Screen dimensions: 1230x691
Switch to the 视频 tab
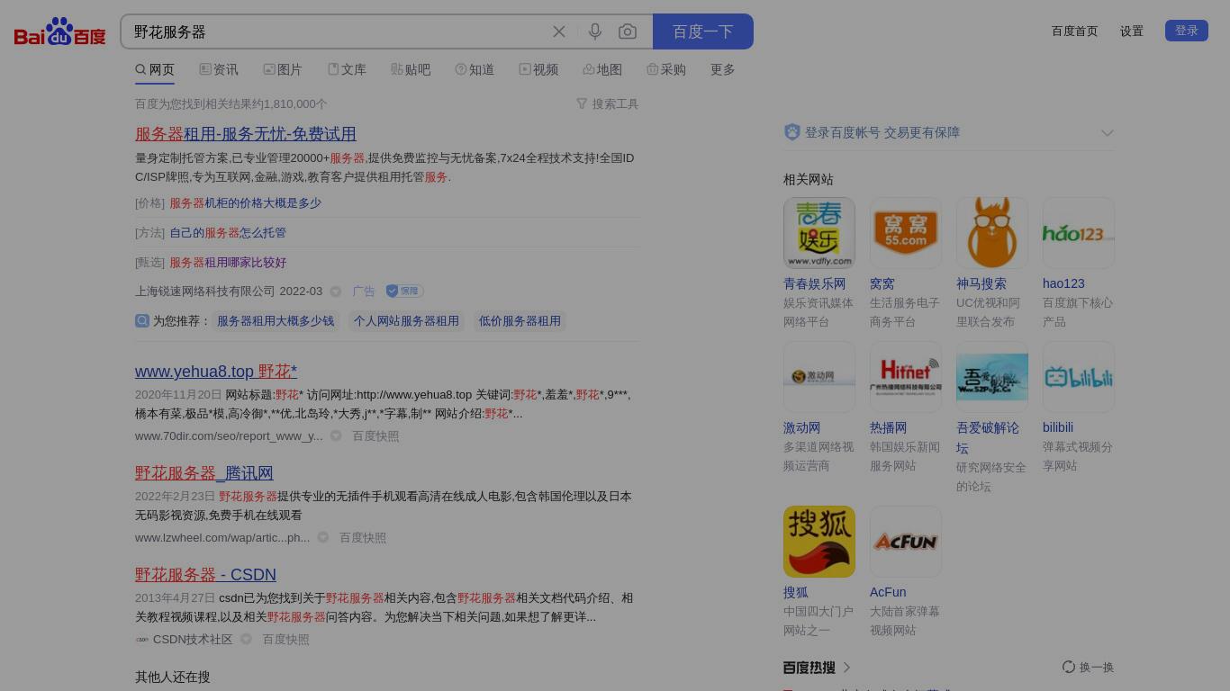coord(538,69)
